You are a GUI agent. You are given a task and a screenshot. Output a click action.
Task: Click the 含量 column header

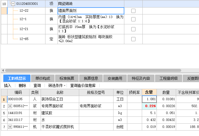pos(149,92)
